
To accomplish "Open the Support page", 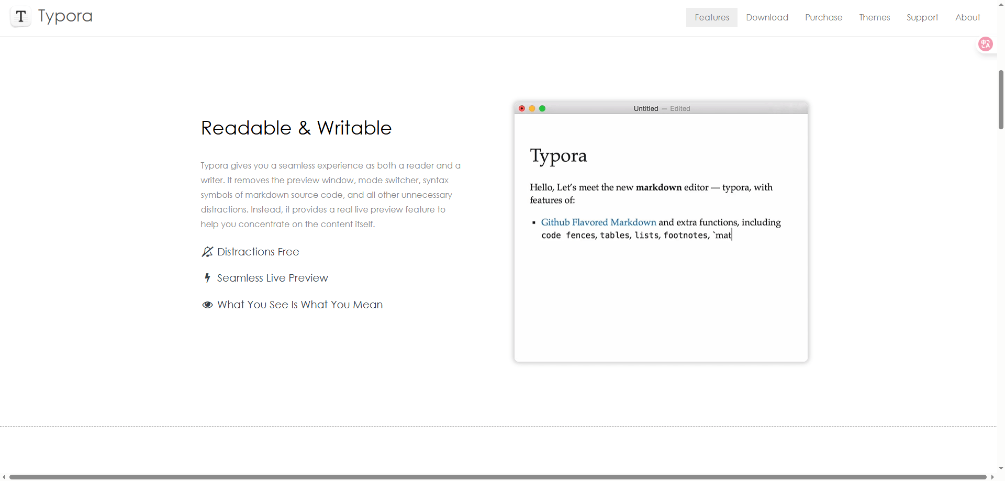I will point(922,17).
